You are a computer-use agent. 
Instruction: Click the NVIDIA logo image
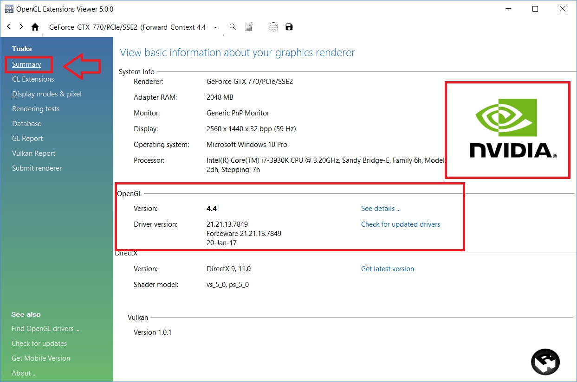click(508, 130)
